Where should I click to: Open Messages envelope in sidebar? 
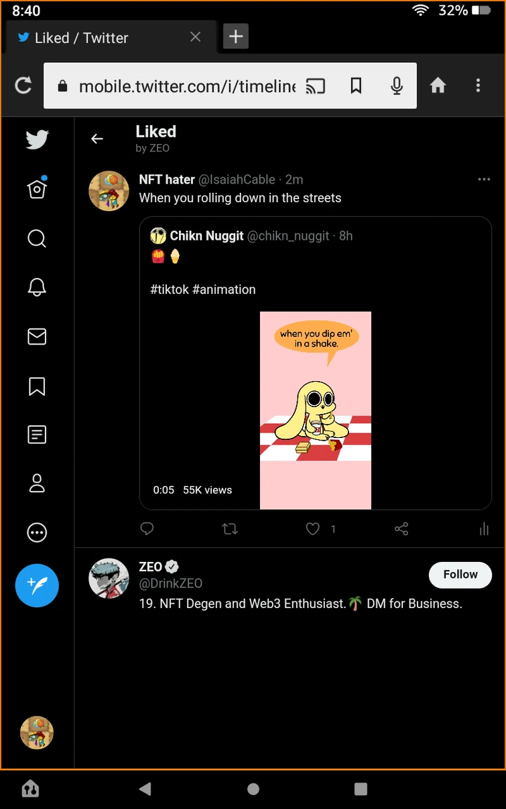point(37,337)
